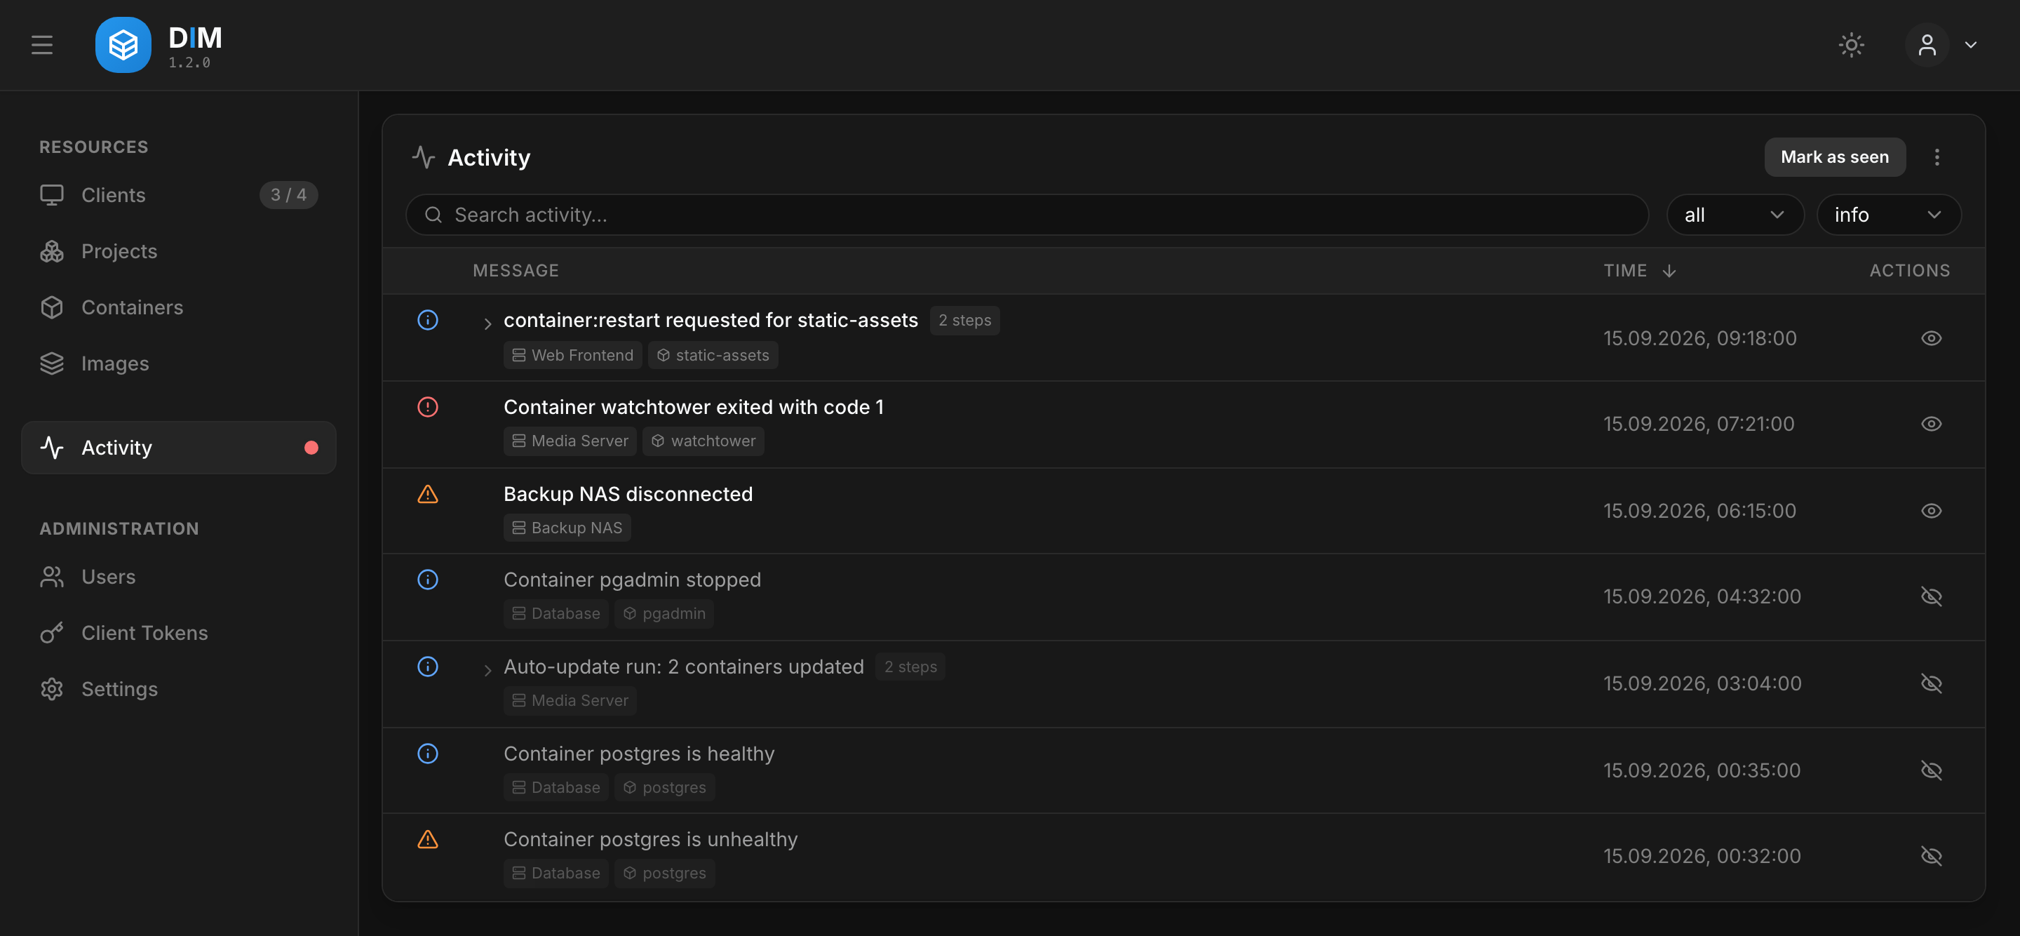
Task: Sort by the TIME column header
Action: tap(1640, 271)
